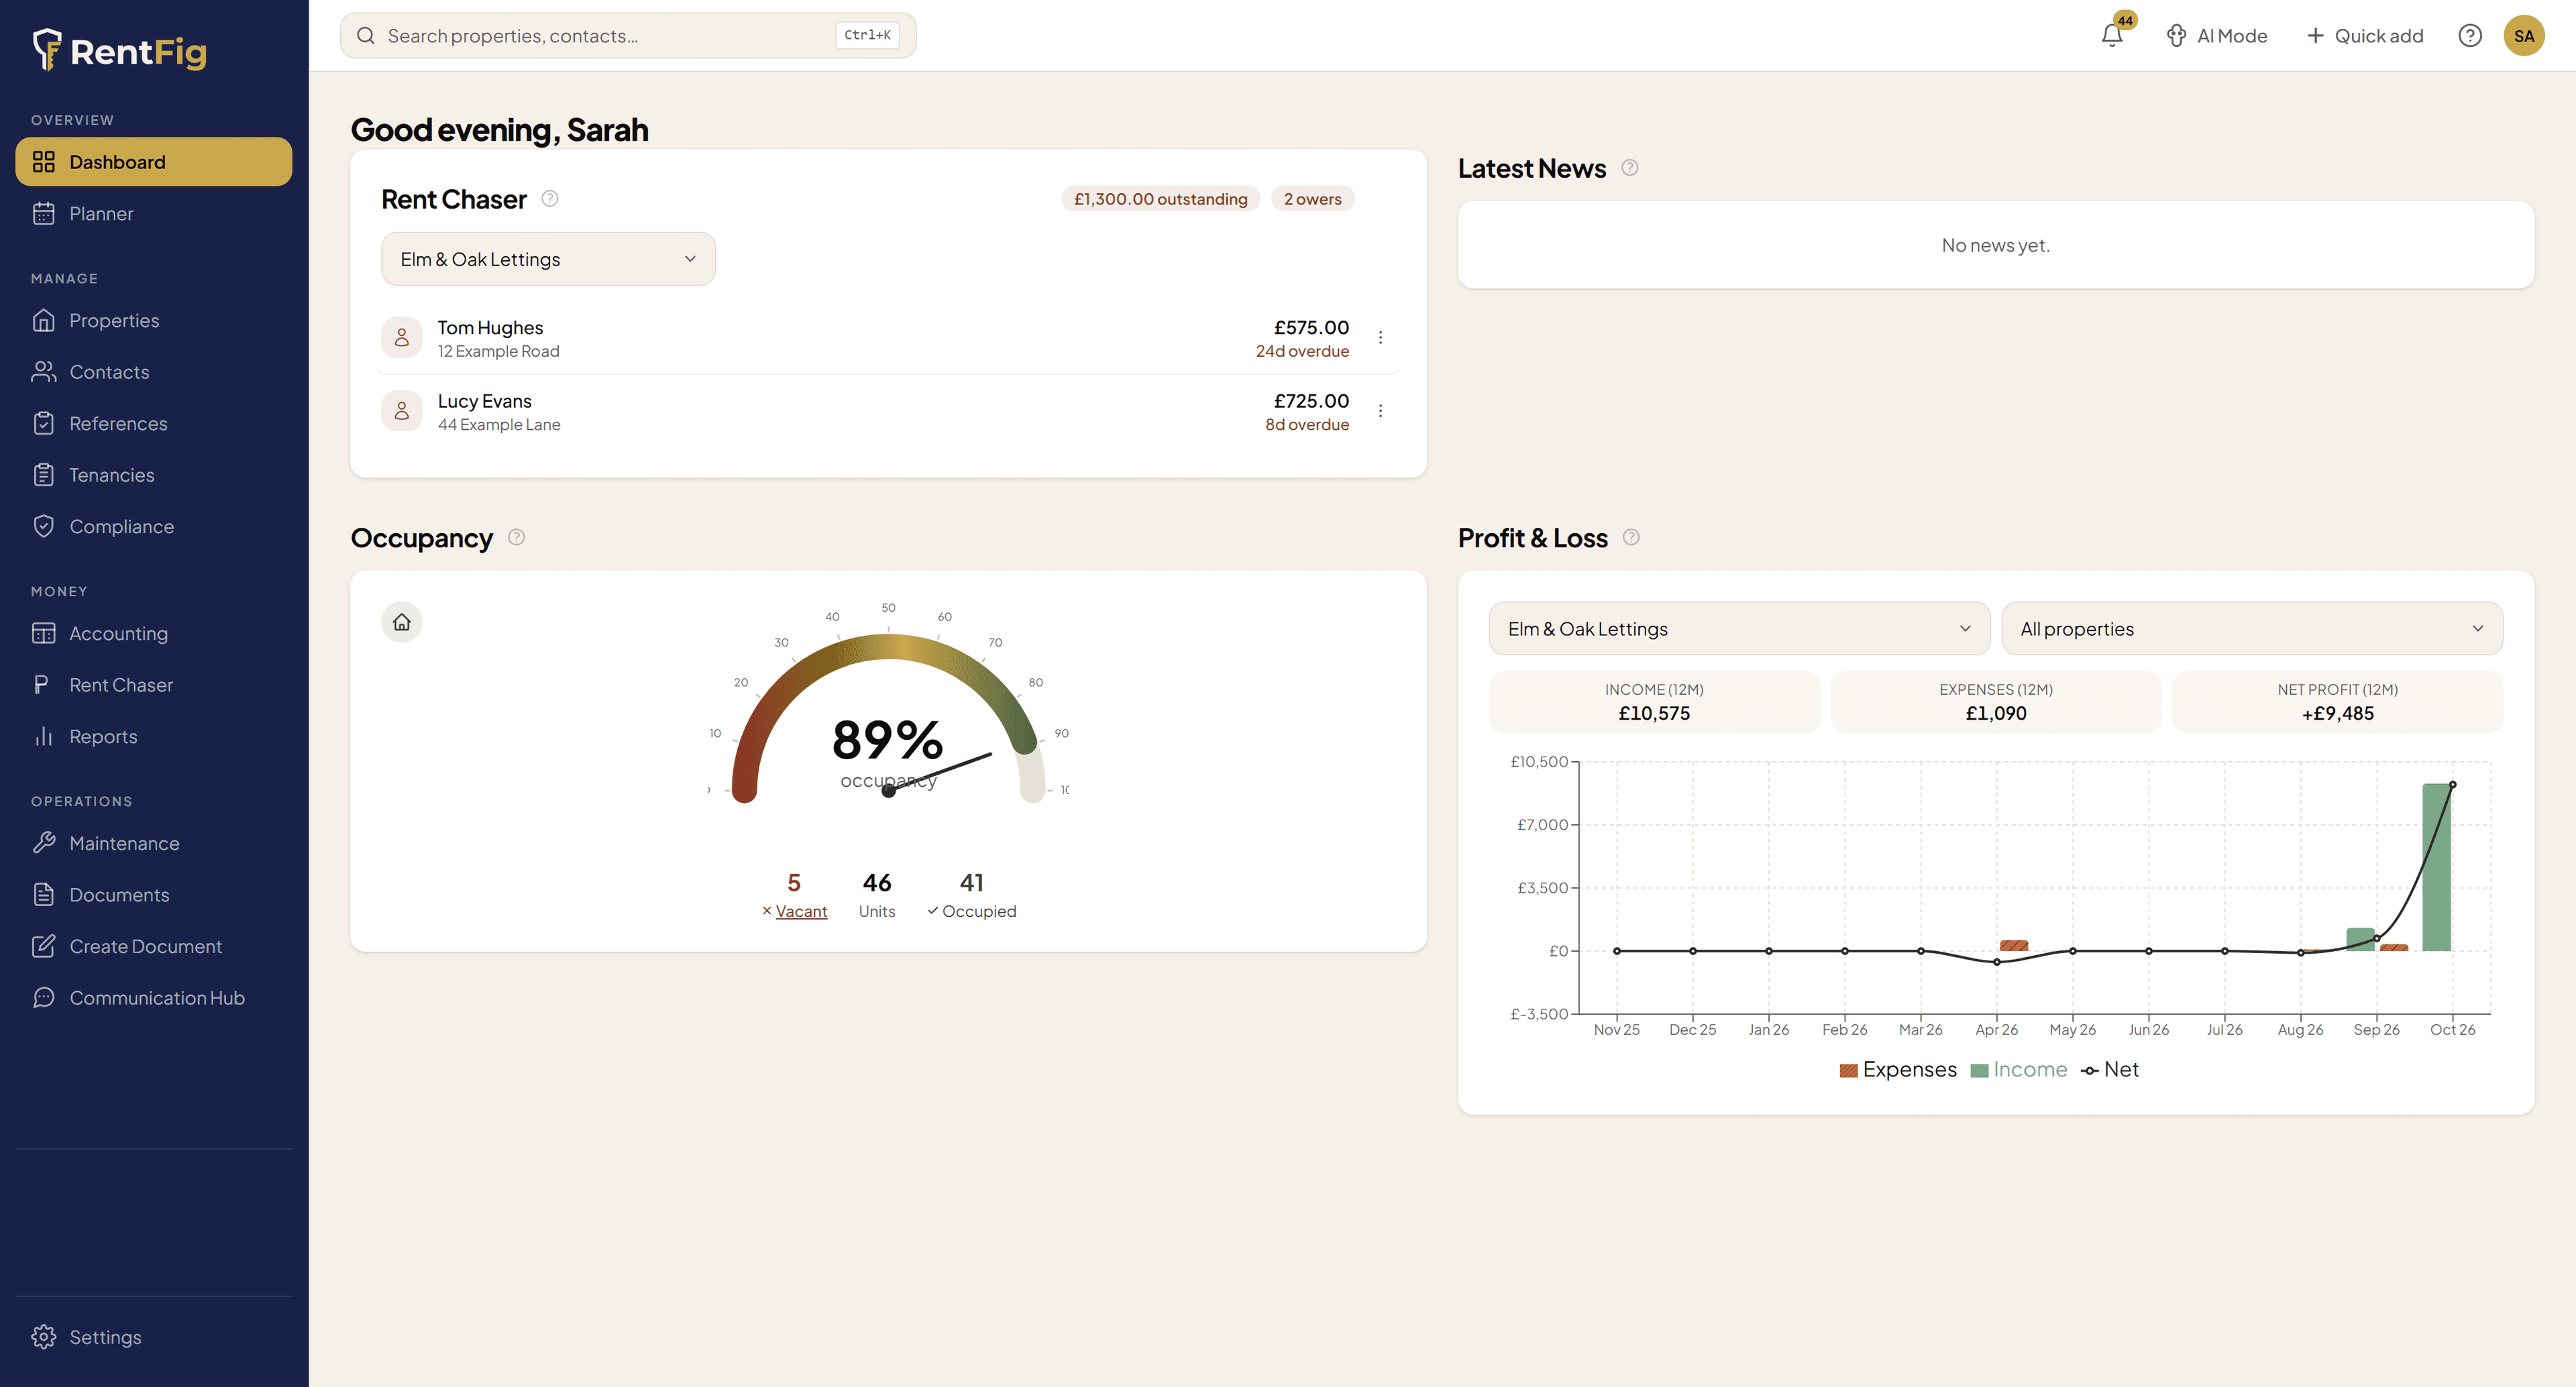The image size is (2576, 1387).
Task: Toggle the Income series in chart legend
Action: click(2018, 1070)
